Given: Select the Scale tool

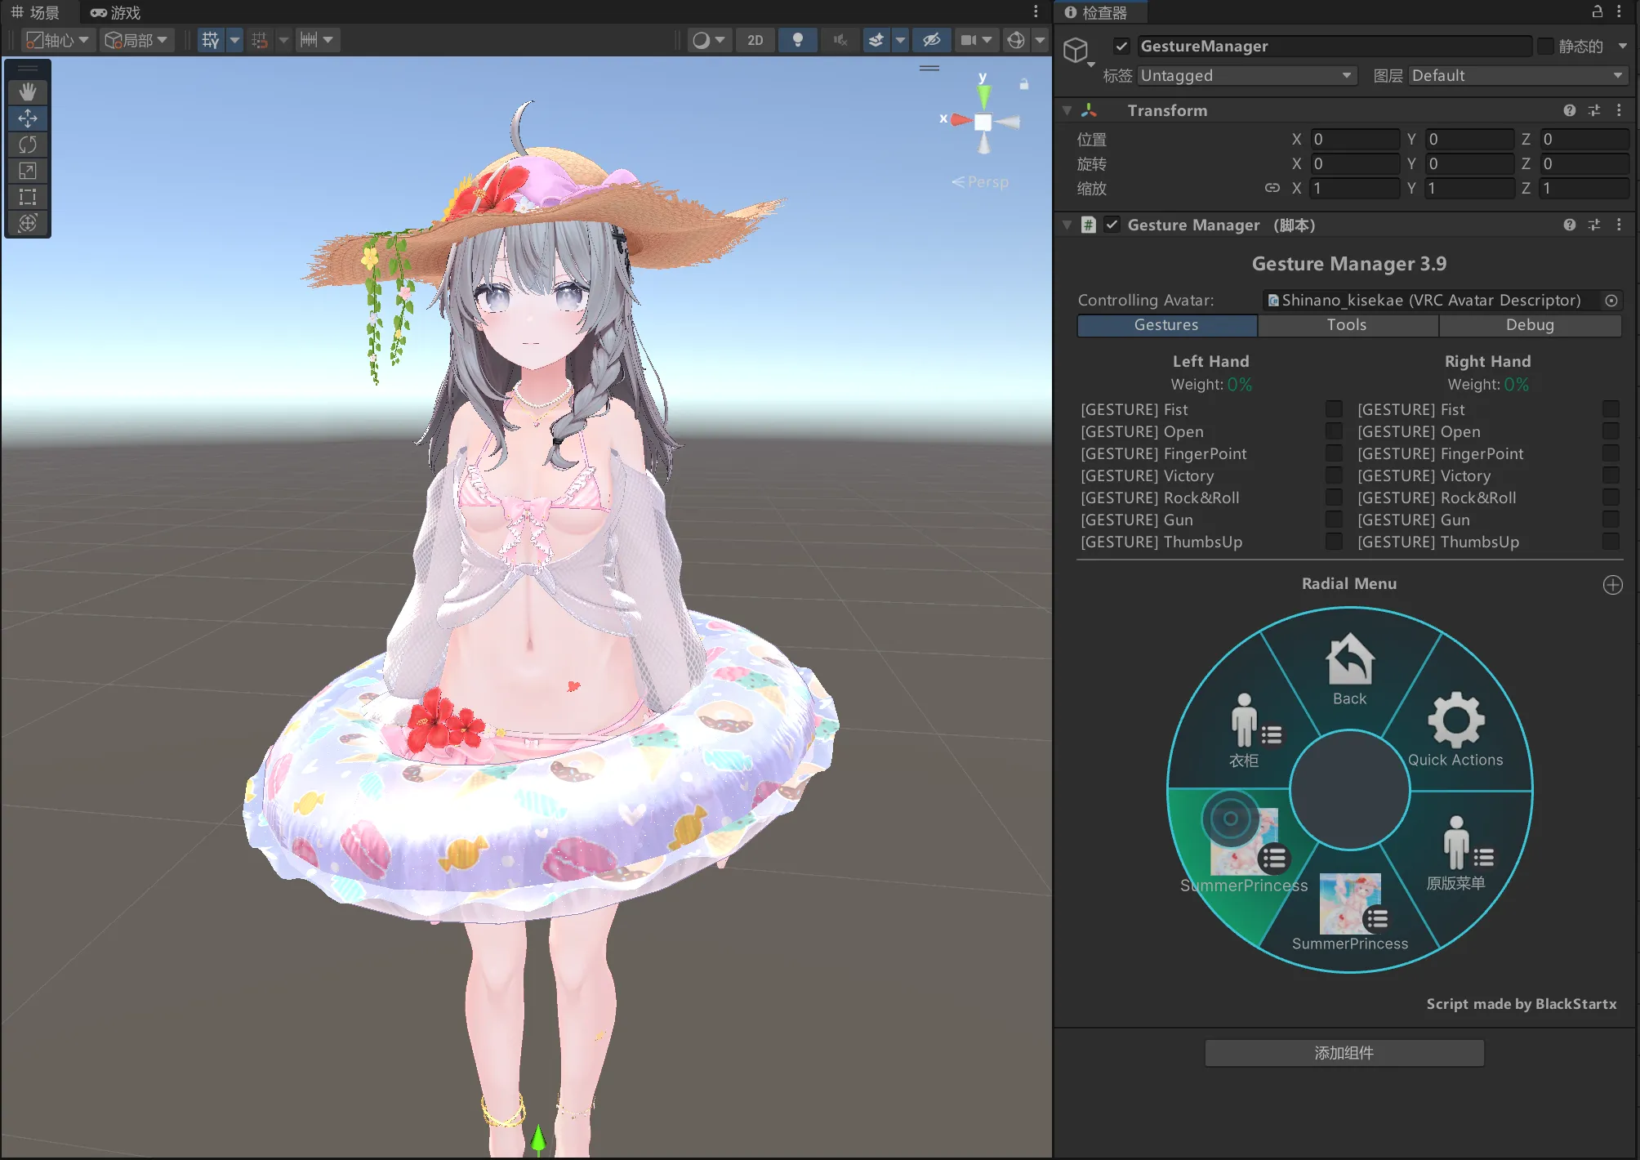Looking at the screenshot, I should click(28, 171).
